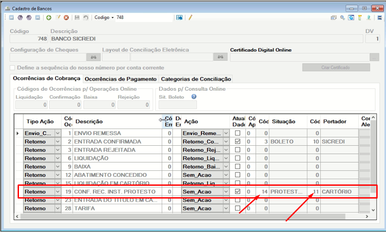Image resolution: width=386 pixels, height=232 pixels.
Task: Open Ação dropdown showing Envio_Reme...
Action: [226, 133]
